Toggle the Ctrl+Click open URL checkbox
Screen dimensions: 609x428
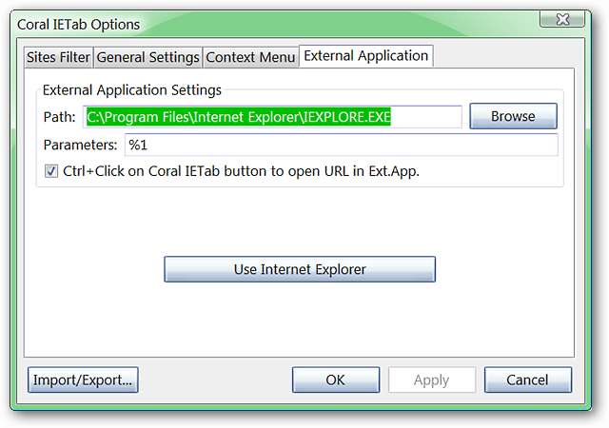pyautogui.click(x=51, y=172)
